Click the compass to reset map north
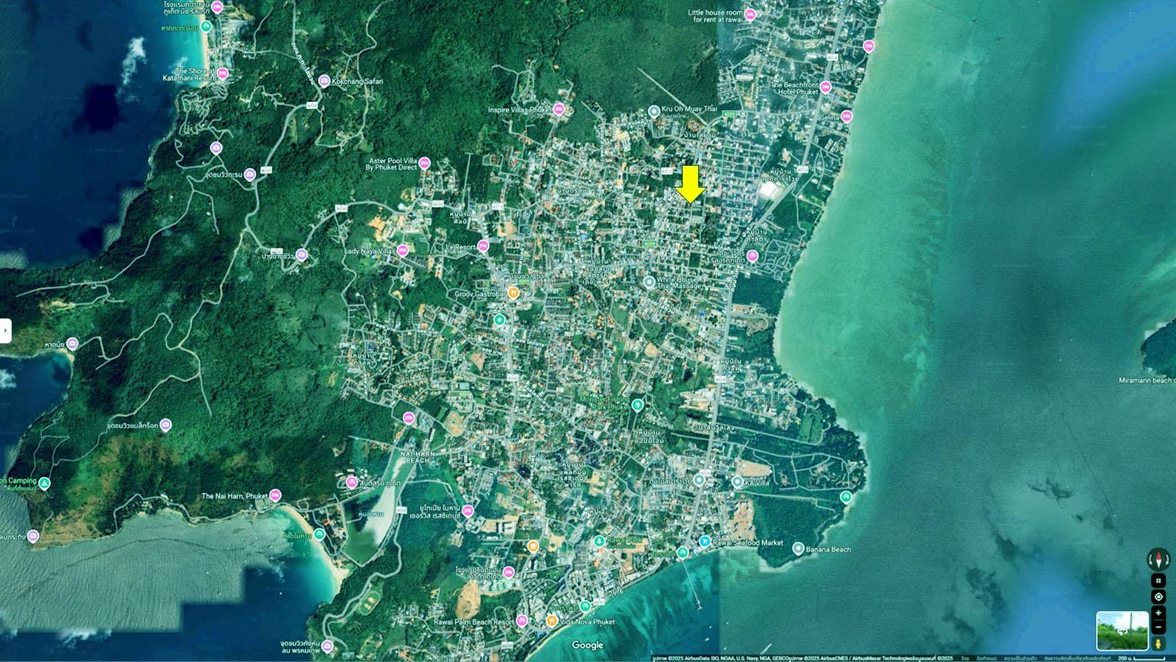Image resolution: width=1176 pixels, height=662 pixels. pyautogui.click(x=1158, y=561)
